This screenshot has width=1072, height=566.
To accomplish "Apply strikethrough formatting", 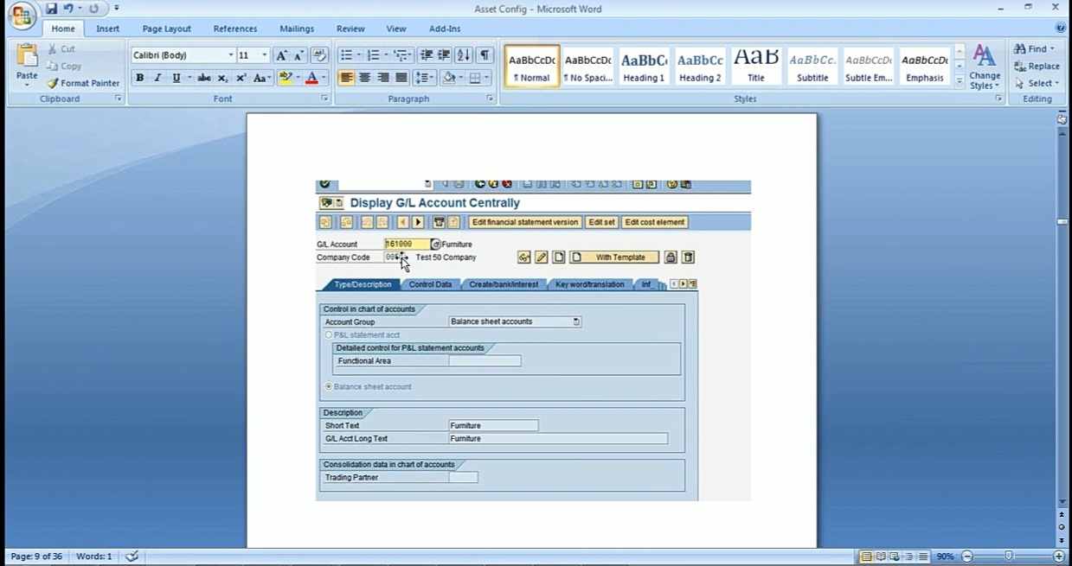I will (x=204, y=78).
